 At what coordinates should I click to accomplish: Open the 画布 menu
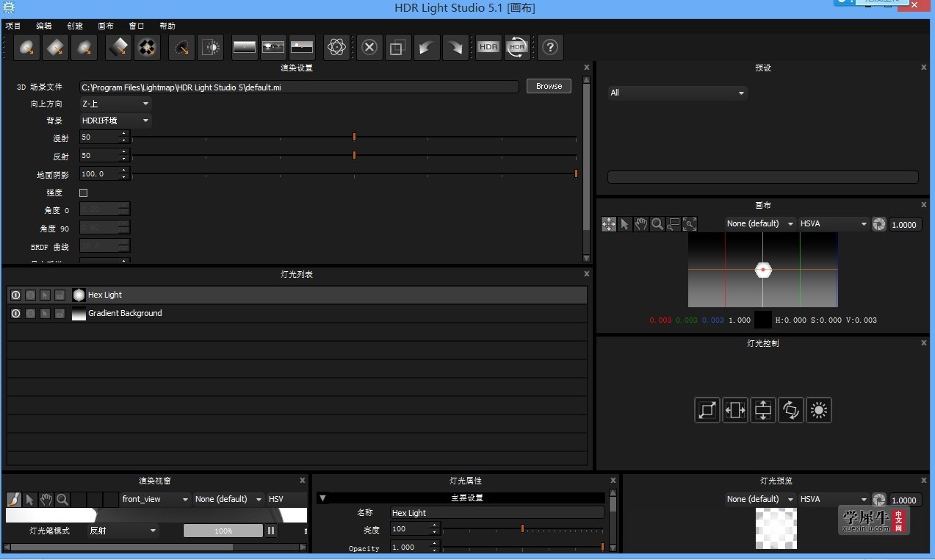(106, 26)
